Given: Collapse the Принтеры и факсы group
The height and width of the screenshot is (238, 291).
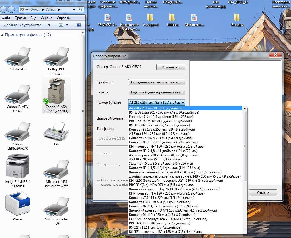Looking at the screenshot, I should click(x=2, y=35).
